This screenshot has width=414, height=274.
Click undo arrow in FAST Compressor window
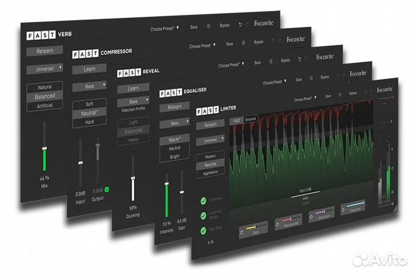(273, 41)
